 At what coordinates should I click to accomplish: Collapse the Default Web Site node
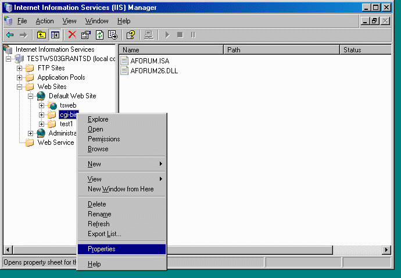30,96
